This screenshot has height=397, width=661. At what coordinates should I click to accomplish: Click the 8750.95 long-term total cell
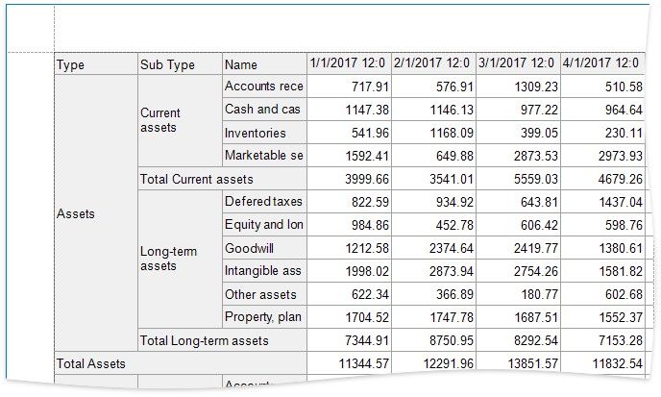tap(432, 340)
